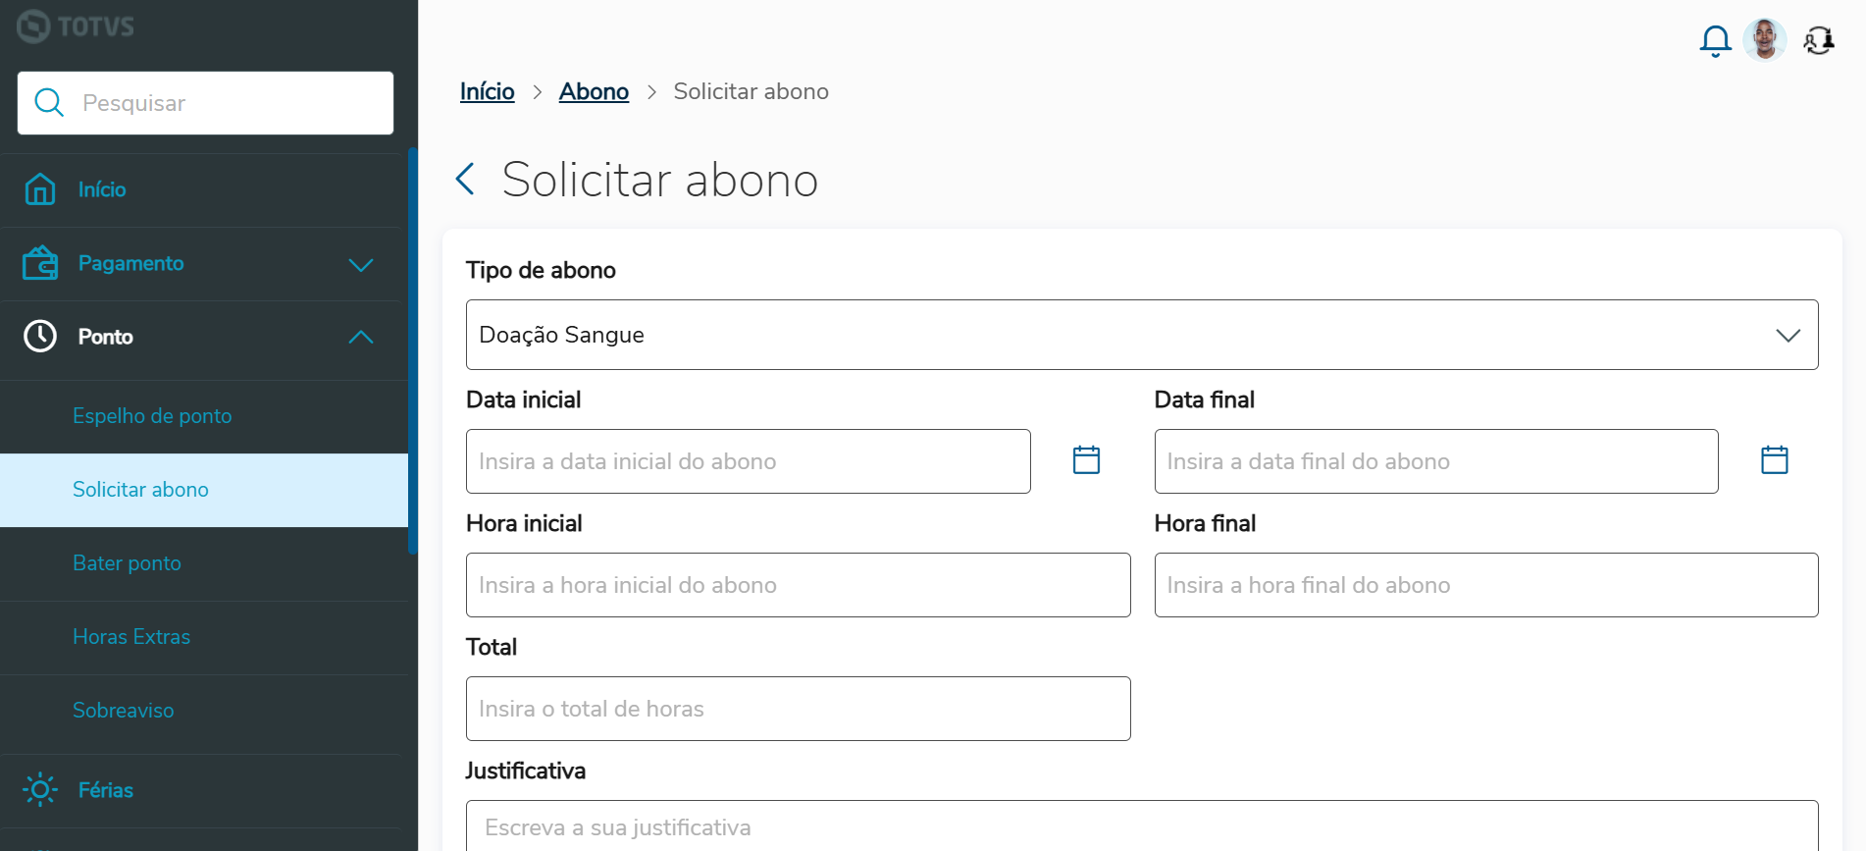Image resolution: width=1866 pixels, height=851 pixels.
Task: Collapse the Ponto menu section
Action: [x=360, y=338]
